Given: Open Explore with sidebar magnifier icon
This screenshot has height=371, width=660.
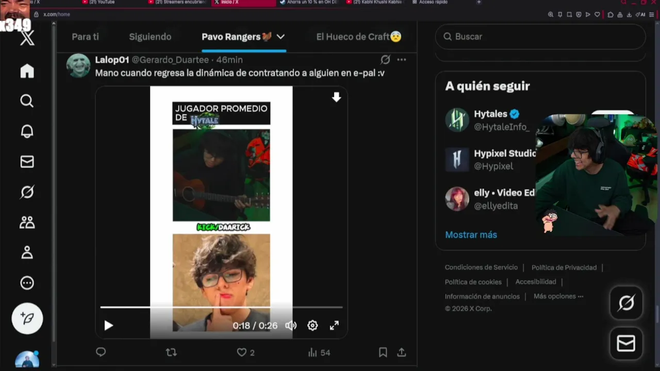Looking at the screenshot, I should tap(27, 100).
